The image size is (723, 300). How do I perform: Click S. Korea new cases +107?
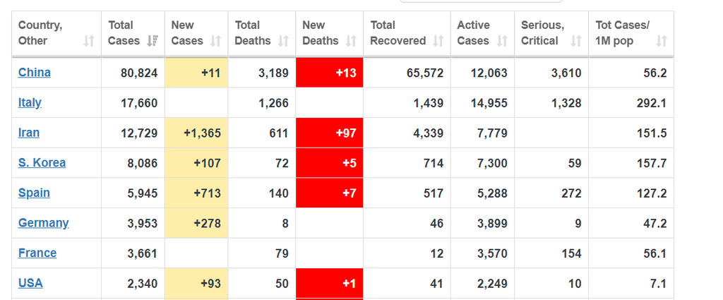pyautogui.click(x=196, y=163)
